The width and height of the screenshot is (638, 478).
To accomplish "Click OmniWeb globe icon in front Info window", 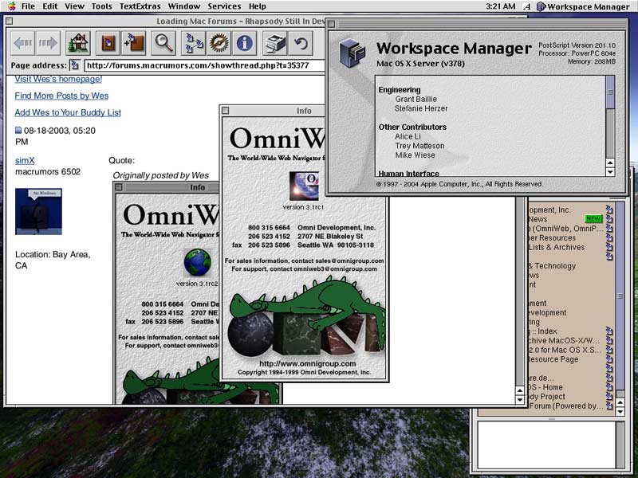I will (304, 186).
